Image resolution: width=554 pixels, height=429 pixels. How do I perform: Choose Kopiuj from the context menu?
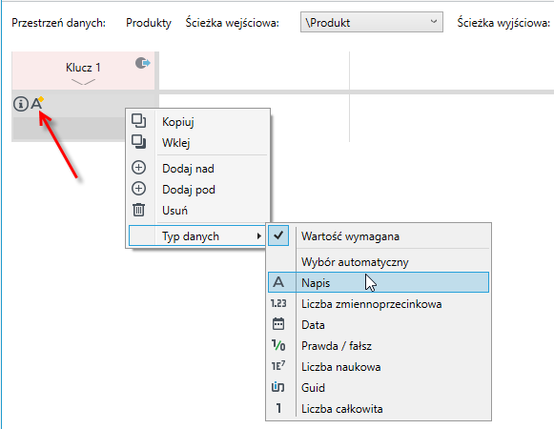coord(198,122)
